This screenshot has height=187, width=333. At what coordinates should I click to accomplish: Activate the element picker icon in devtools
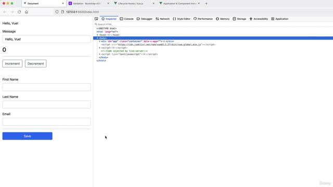[96, 19]
